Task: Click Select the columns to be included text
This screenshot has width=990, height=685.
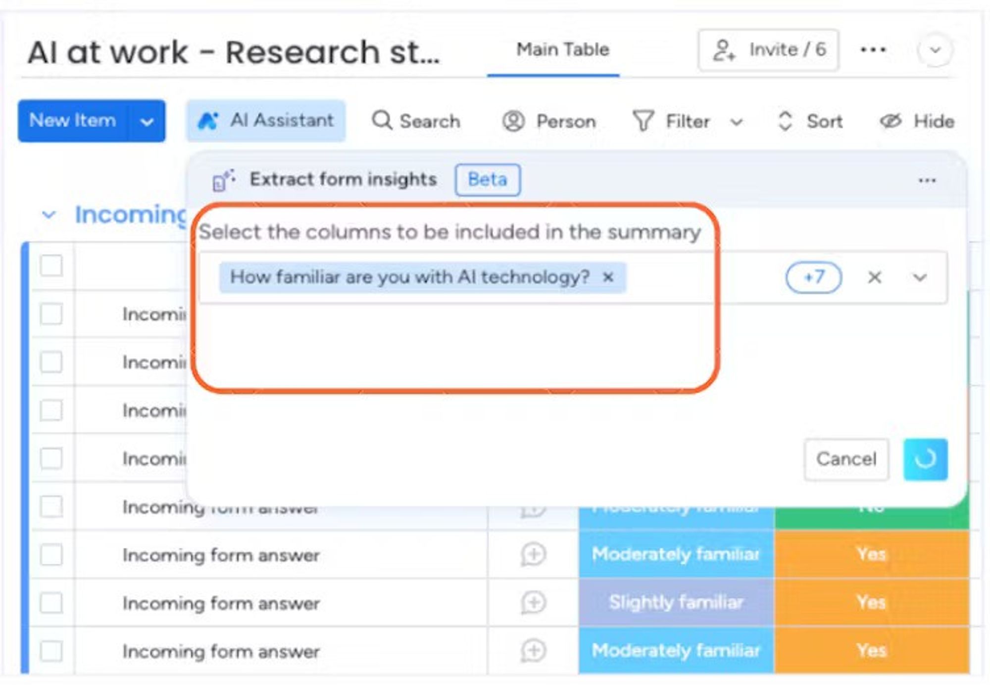Action: point(450,232)
